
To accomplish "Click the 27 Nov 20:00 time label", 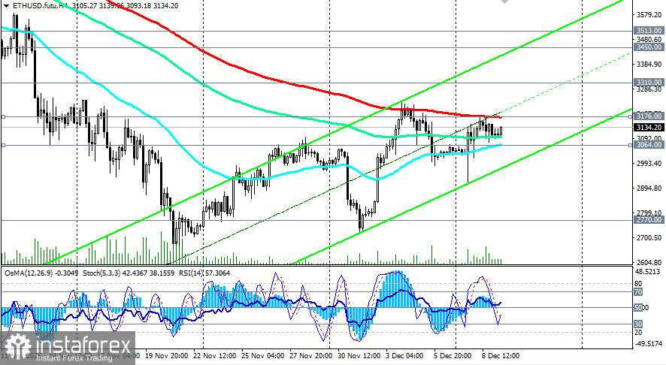I will click(310, 356).
